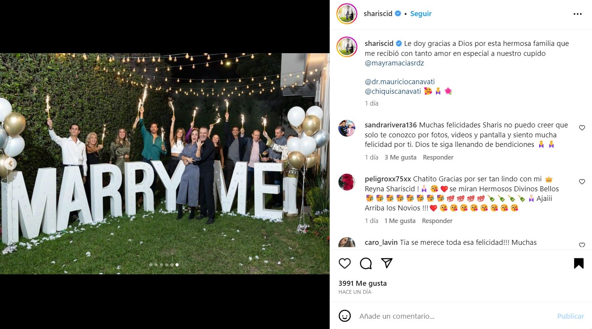Reply to peligroxx75xx's comment
Image resolution: width=592 pixels, height=329 pixels.
pyautogui.click(x=437, y=221)
